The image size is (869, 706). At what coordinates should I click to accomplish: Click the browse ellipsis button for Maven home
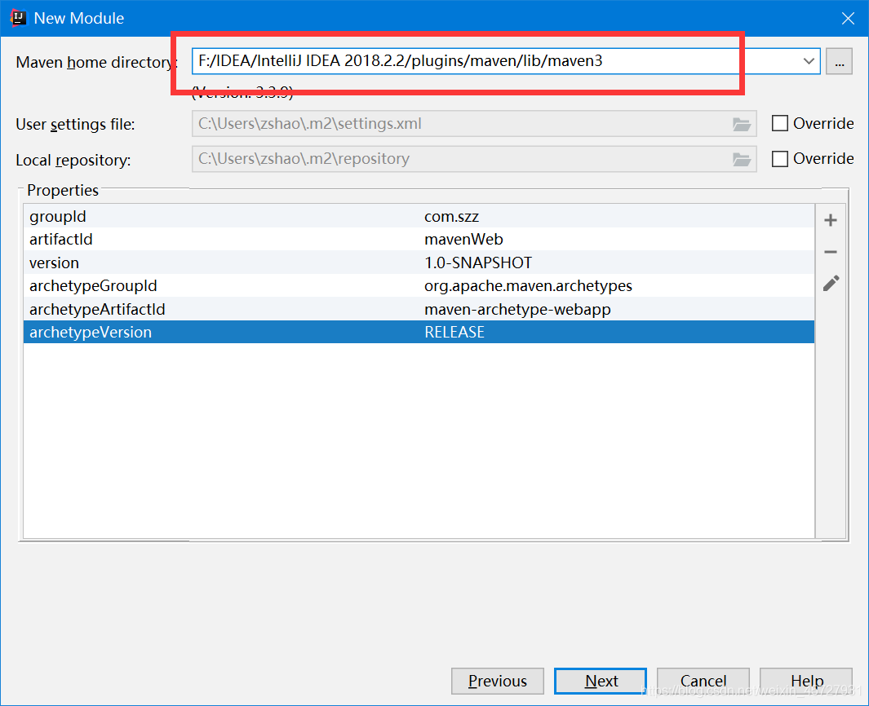click(x=839, y=61)
